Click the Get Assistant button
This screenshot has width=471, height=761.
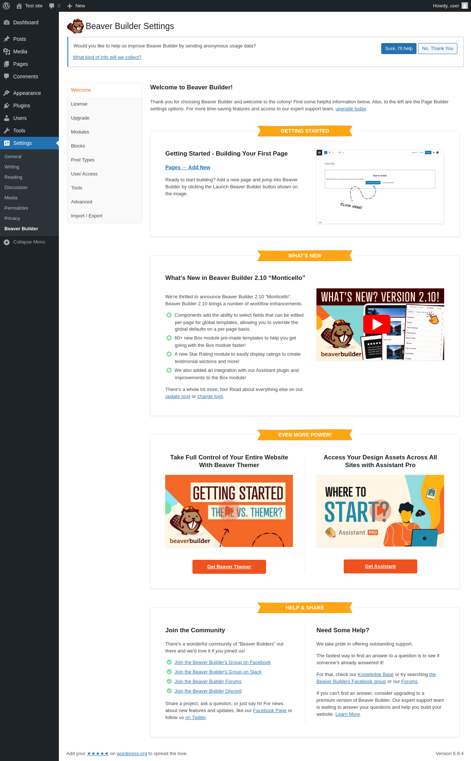380,566
